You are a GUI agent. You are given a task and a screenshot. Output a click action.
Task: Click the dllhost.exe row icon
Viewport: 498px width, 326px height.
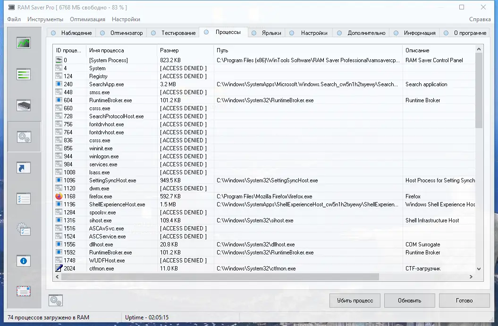[x=59, y=244]
